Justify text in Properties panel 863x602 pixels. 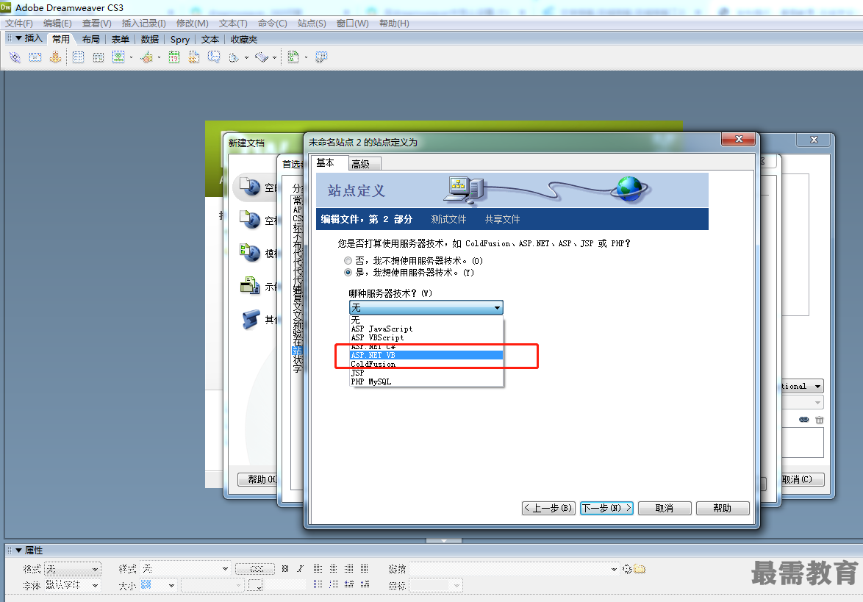(364, 568)
